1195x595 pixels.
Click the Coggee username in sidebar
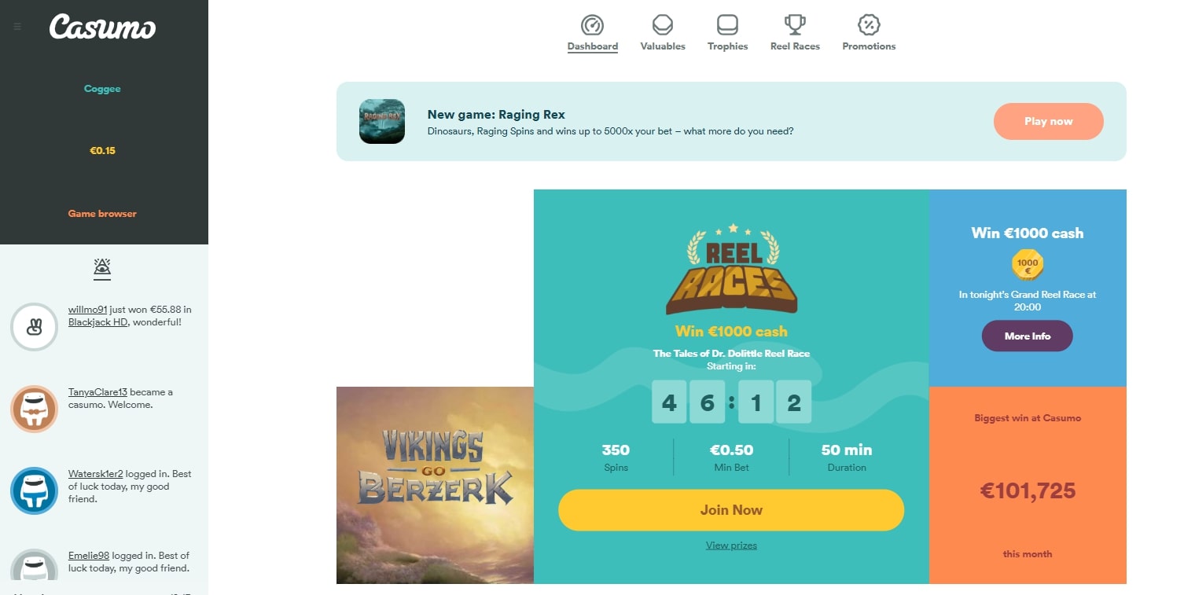coord(102,89)
